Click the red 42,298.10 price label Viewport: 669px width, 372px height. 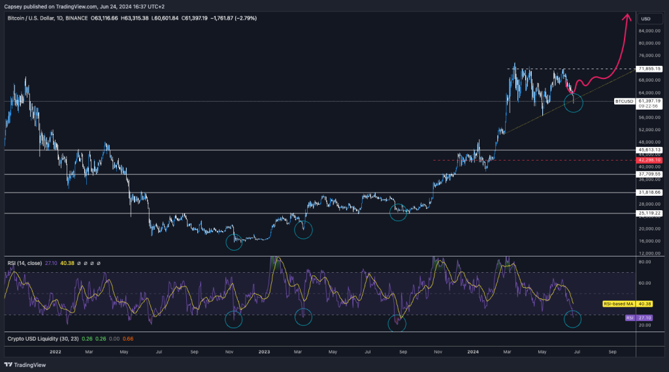pyautogui.click(x=649, y=159)
